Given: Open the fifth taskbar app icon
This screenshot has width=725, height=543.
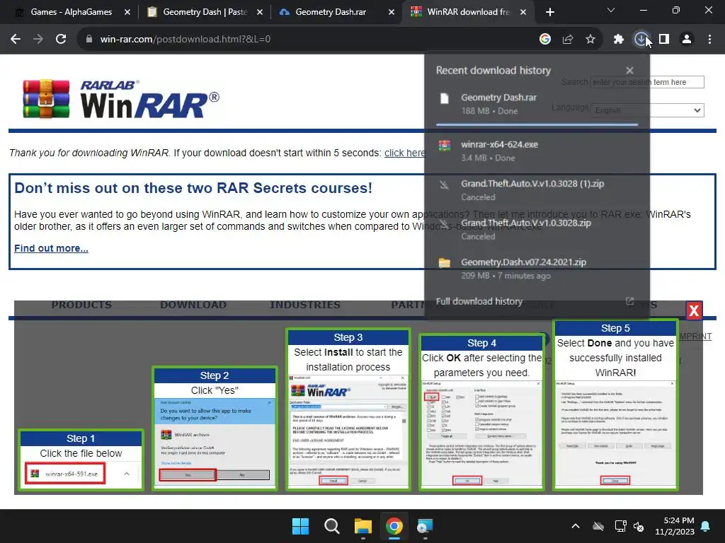Looking at the screenshot, I should [425, 526].
